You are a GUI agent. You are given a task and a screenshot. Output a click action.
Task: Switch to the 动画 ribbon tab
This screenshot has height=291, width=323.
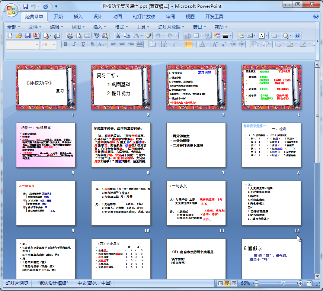pyautogui.click(x=118, y=17)
